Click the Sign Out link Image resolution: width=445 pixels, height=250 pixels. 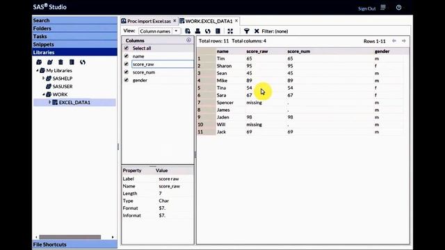[366, 8]
